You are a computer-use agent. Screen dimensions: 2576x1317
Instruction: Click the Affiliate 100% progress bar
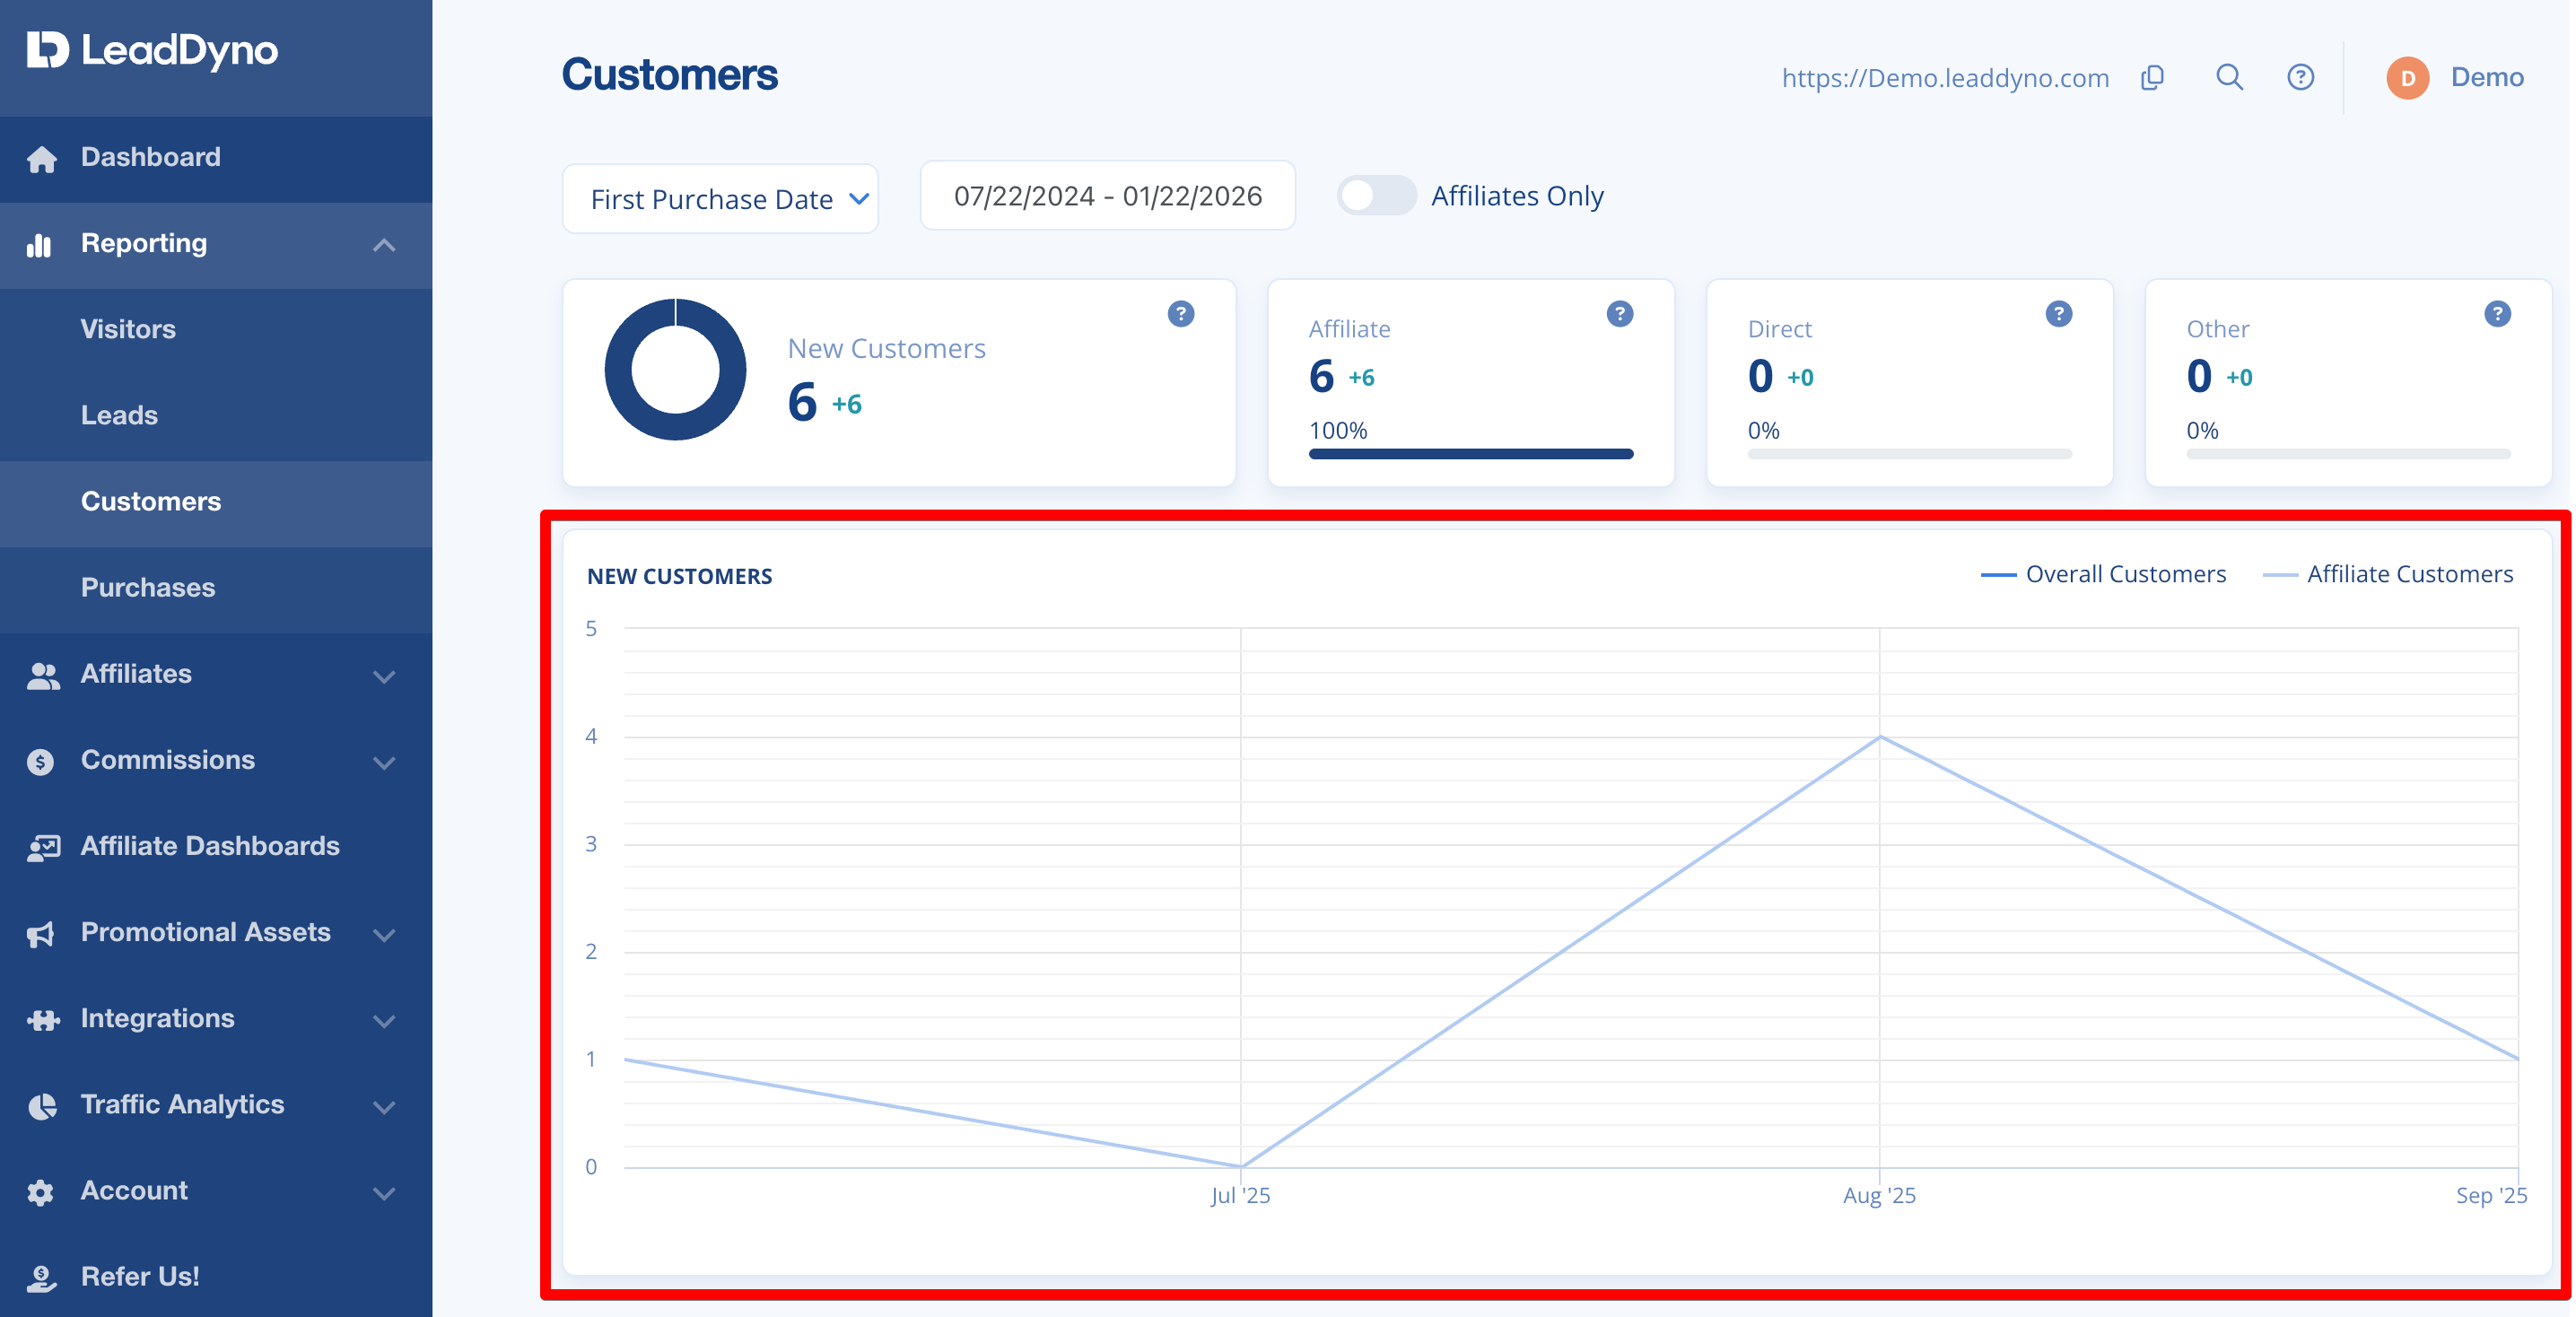click(x=1470, y=454)
